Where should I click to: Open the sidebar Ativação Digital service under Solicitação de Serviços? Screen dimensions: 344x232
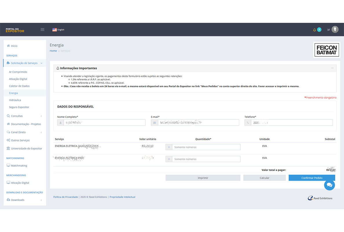[18, 79]
